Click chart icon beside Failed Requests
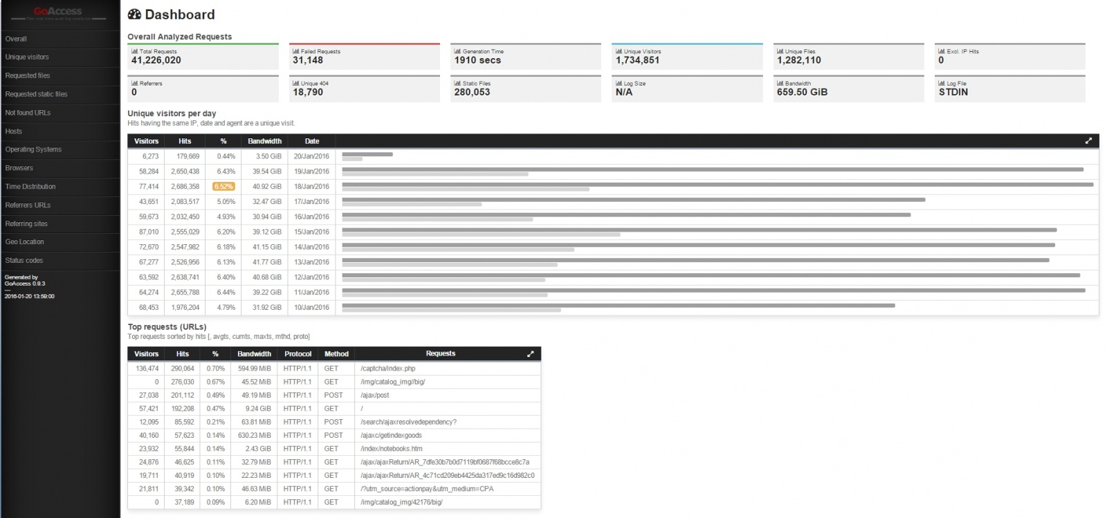 coord(295,51)
